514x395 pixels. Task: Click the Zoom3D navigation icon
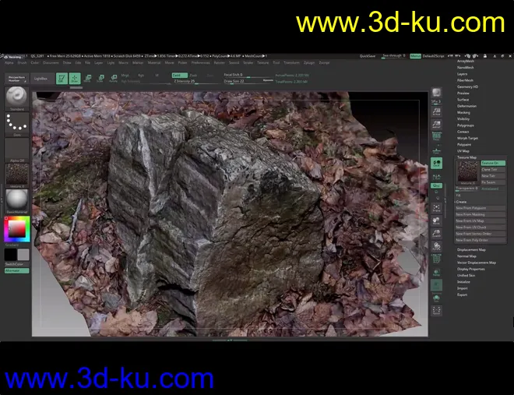pos(436,234)
